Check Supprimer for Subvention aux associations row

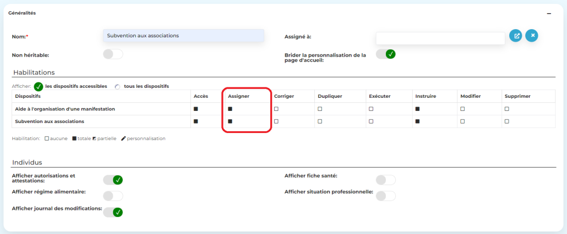click(x=507, y=121)
